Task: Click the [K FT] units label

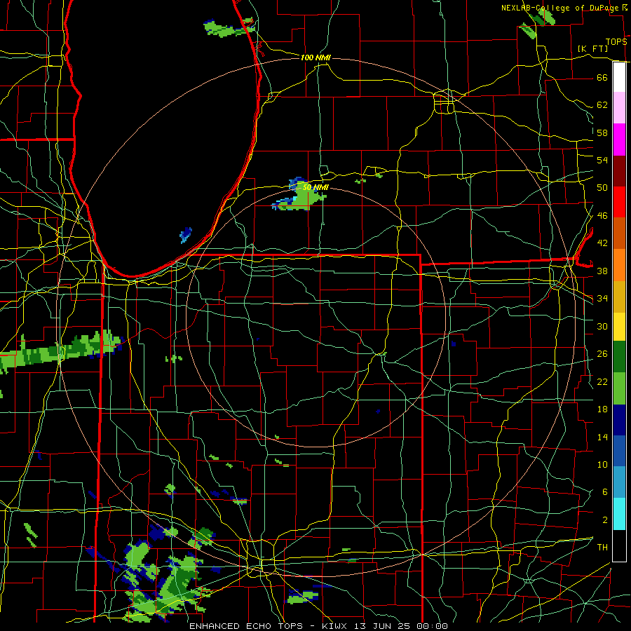Action: pyautogui.click(x=592, y=48)
